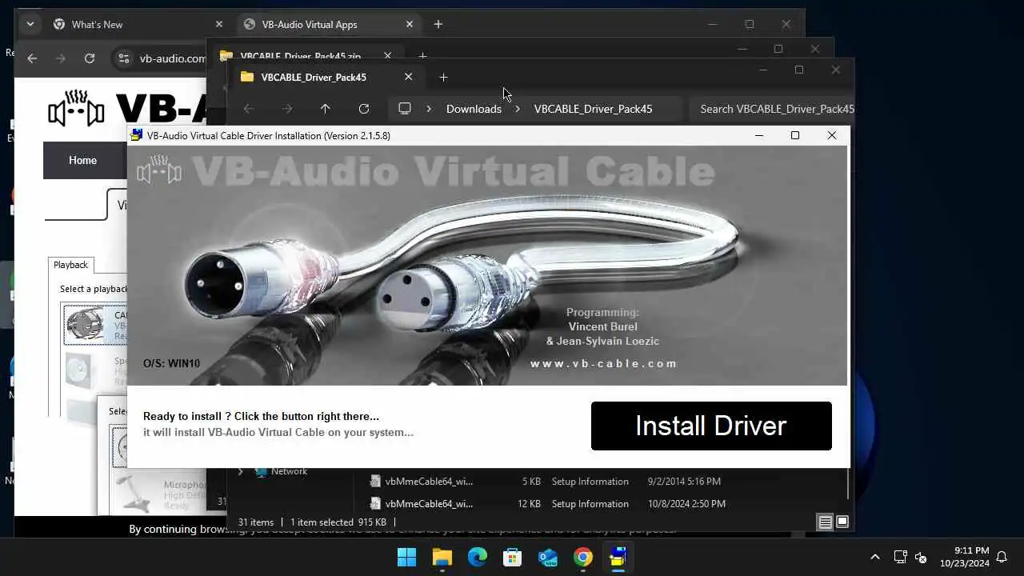
Task: Close the VBCABLE_Driver_Pack45.zip Explorer tab
Action: tap(387, 56)
